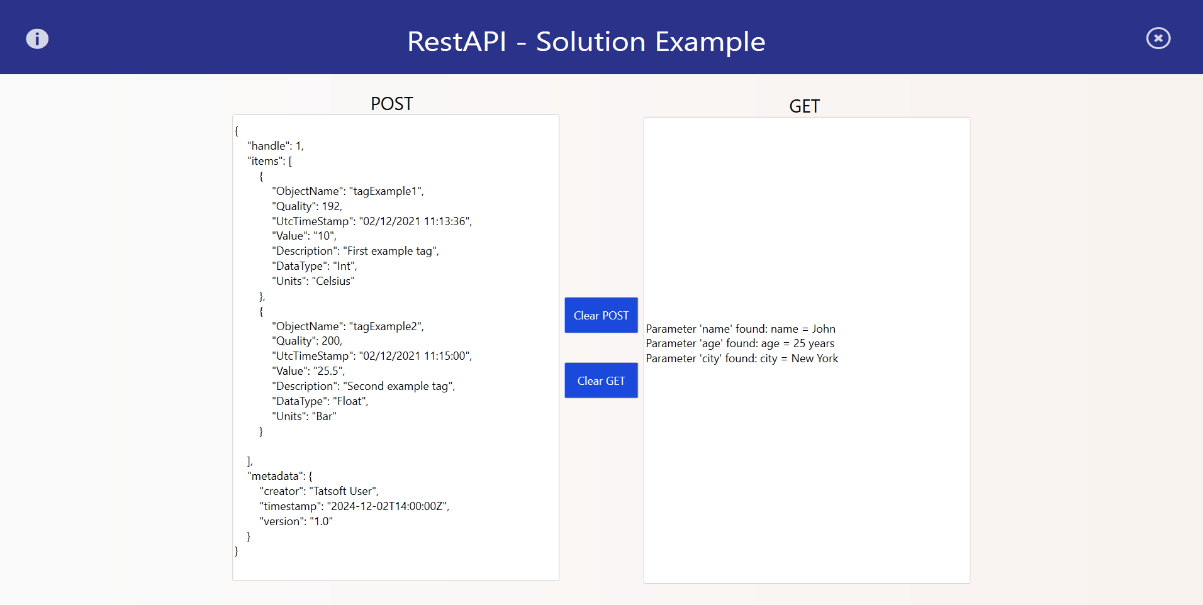Click the "DataType": "Float" line
Viewport: 1203px width, 605px height.
[320, 401]
